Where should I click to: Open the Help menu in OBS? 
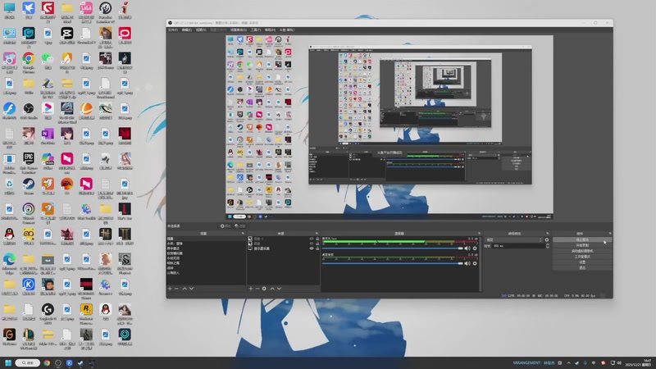coord(270,30)
